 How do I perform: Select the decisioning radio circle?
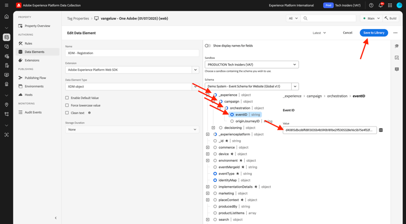coord(221,128)
